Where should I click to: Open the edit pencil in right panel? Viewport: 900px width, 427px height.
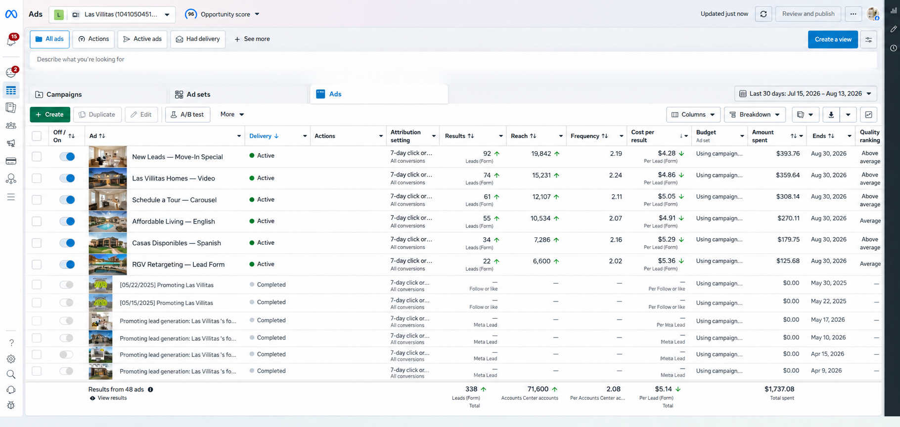tap(893, 29)
